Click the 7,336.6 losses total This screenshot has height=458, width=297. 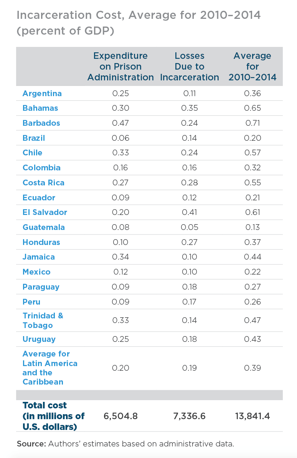pos(190,416)
